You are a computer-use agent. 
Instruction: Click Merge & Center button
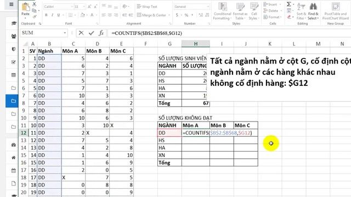pyautogui.click(x=151, y=15)
